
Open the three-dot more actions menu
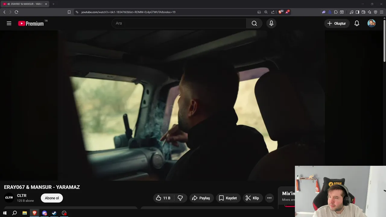pyautogui.click(x=269, y=198)
